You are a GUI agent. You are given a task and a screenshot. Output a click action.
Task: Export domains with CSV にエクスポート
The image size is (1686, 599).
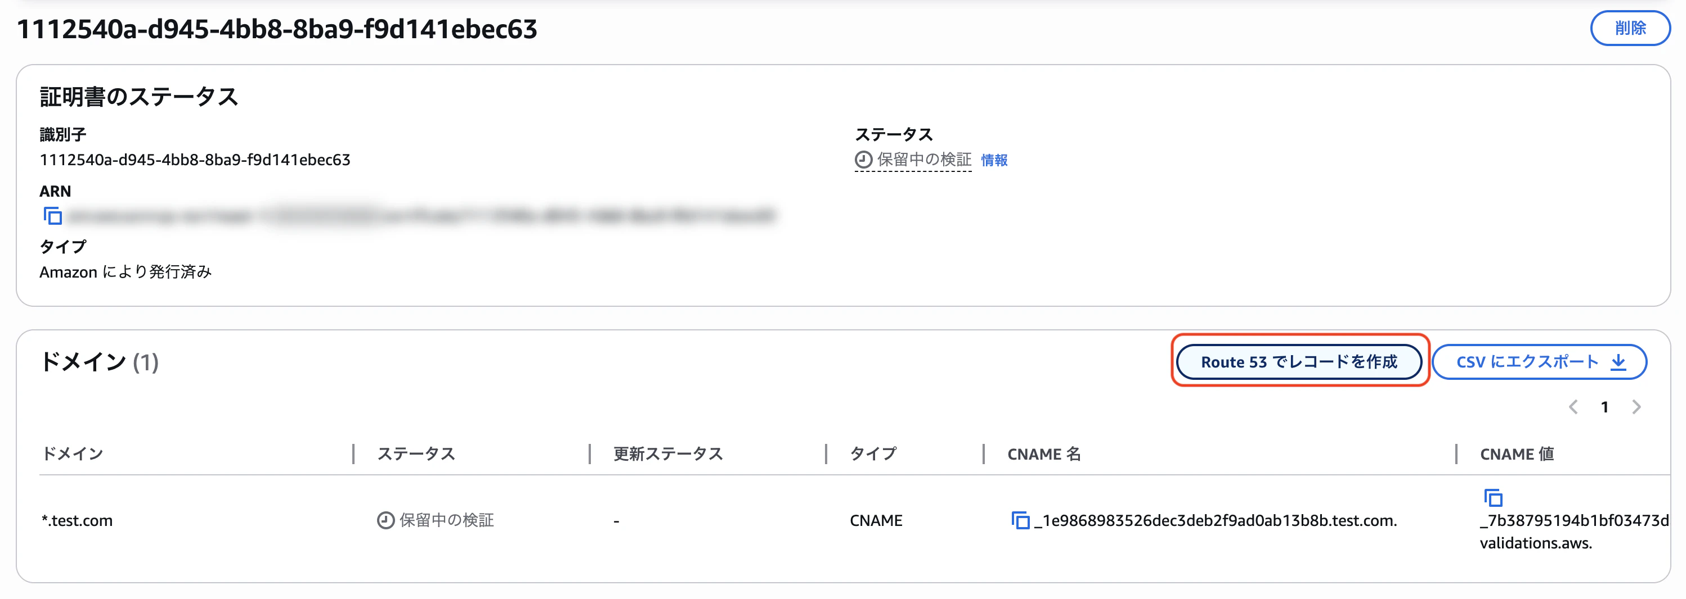(1539, 362)
